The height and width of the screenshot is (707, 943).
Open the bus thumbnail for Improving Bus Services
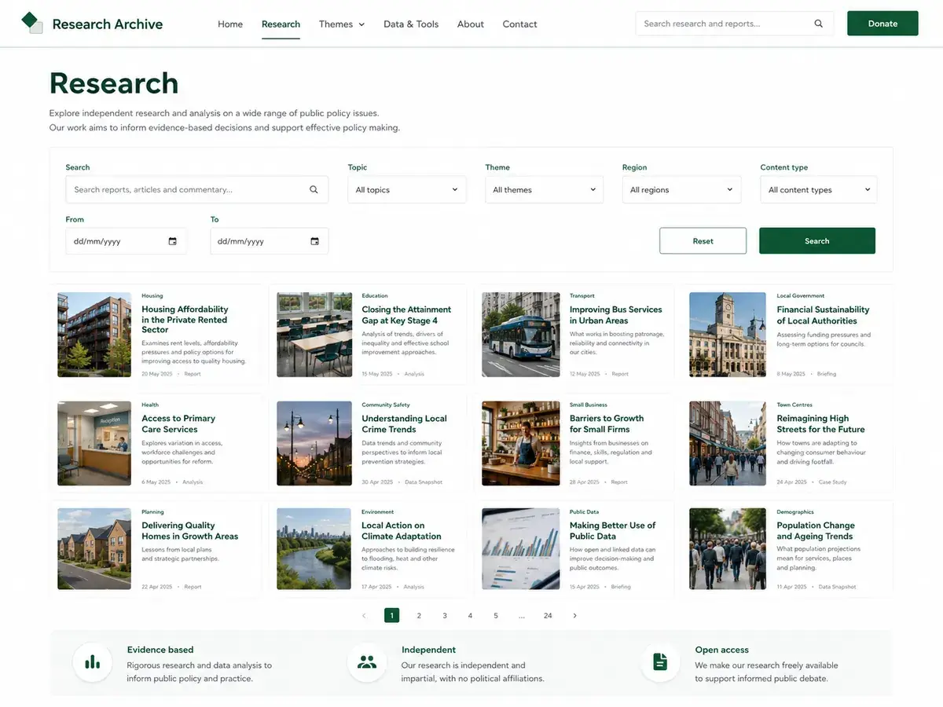(519, 334)
